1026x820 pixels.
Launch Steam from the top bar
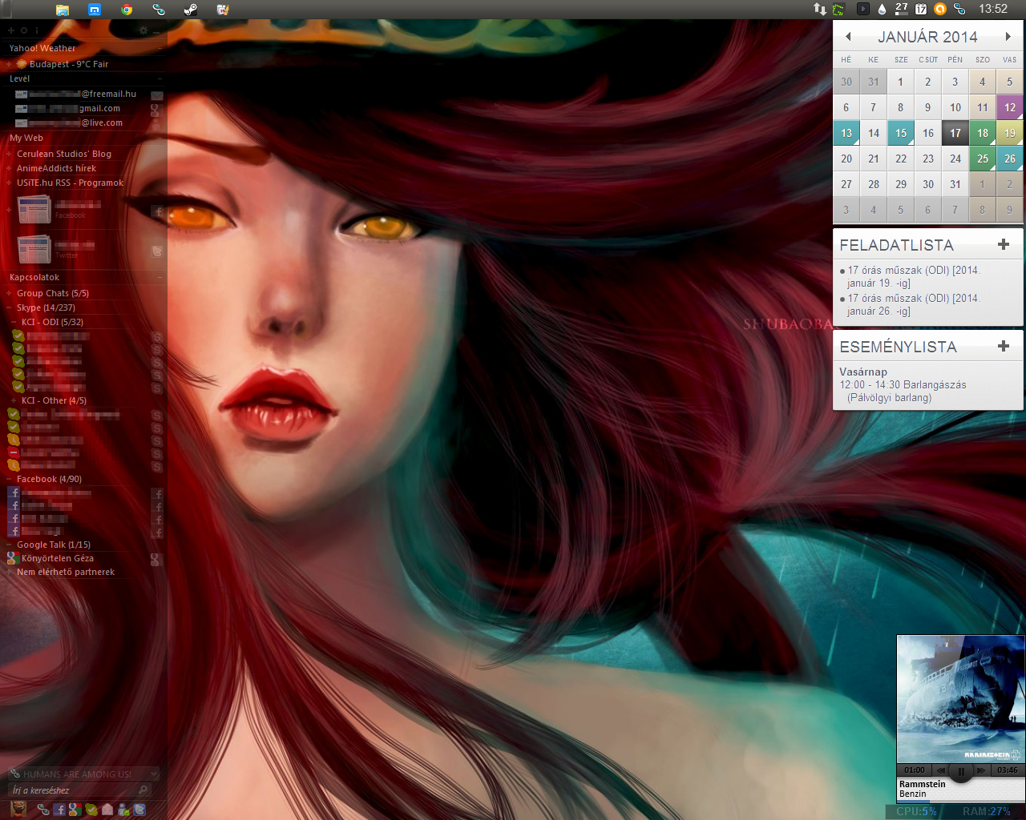(x=191, y=10)
